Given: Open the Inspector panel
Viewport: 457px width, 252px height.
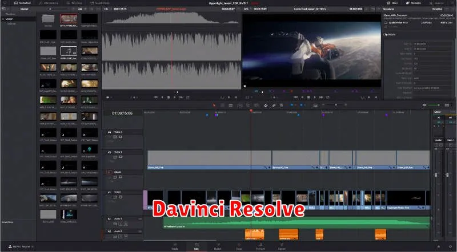Looking at the screenshot, I should (x=438, y=3).
